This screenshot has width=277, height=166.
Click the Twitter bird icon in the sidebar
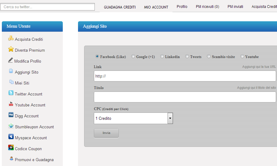click(11, 93)
